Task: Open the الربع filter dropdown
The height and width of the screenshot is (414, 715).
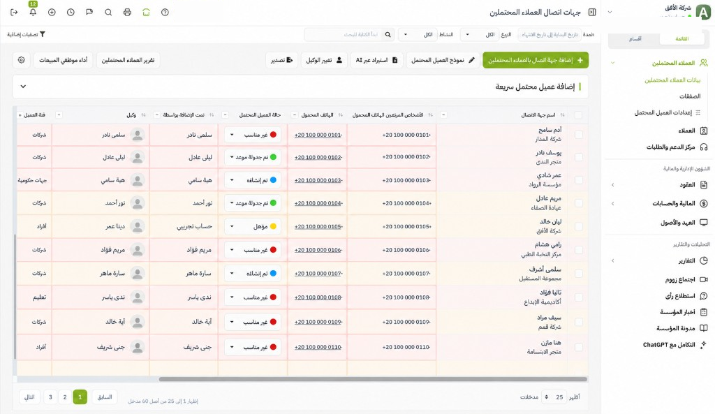Action: click(x=479, y=35)
